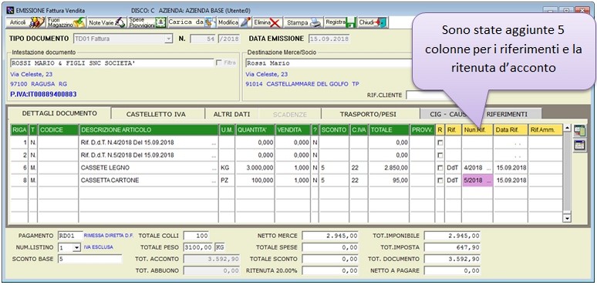Click the ellipsis beside CASSETTA CARTONE description
The width and height of the screenshot is (597, 285).
[214, 181]
